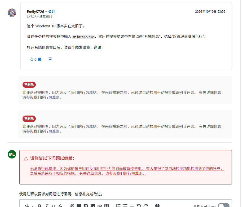
Task: Open EmilyS726 user profile name
Action: coord(36,12)
